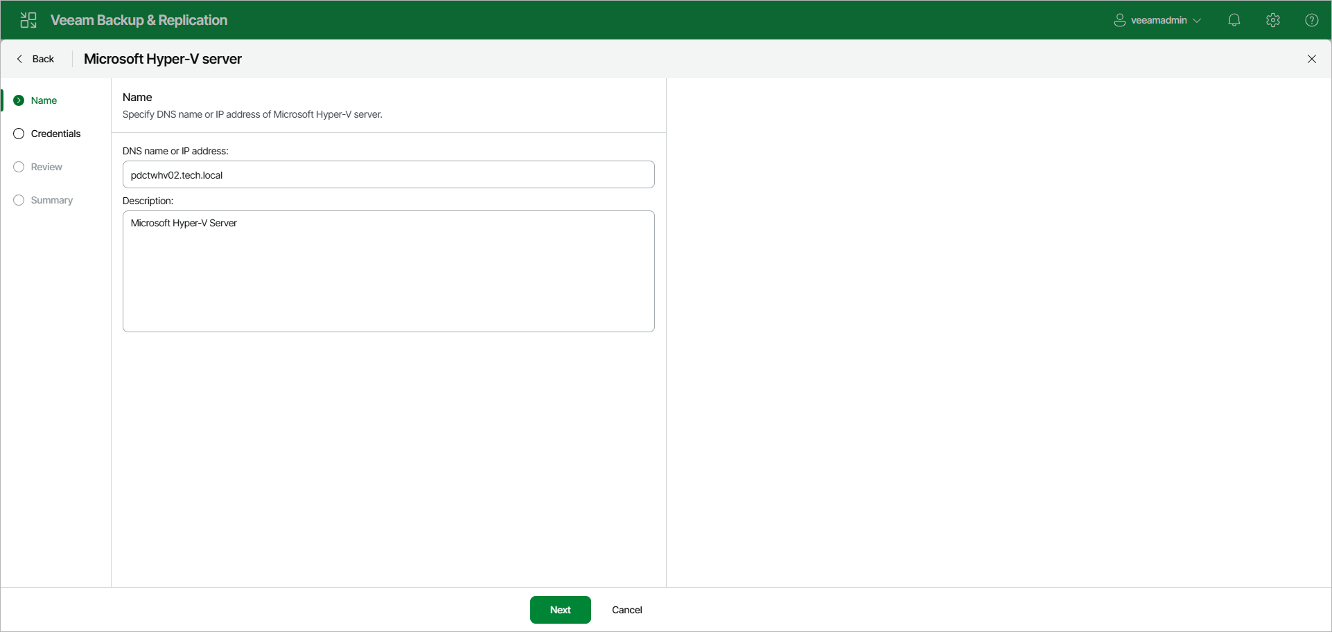Click the Review step circle indicator
The height and width of the screenshot is (632, 1332).
[x=19, y=167]
